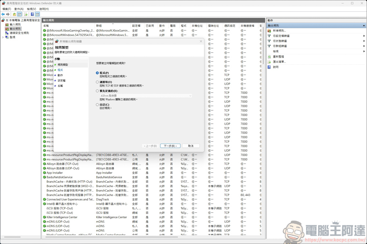
Task: Go forward with the toolbar forward arrow
Action: click(8, 14)
